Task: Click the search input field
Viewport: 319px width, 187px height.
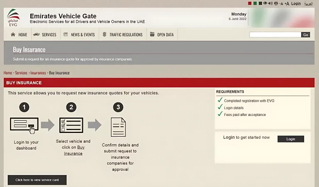Action: 275,35
